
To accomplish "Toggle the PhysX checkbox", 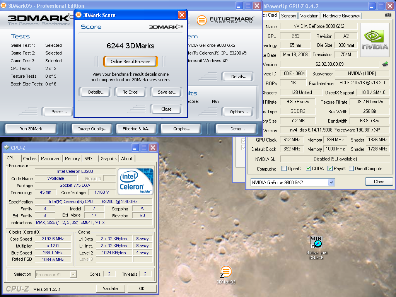I will pos(330,169).
